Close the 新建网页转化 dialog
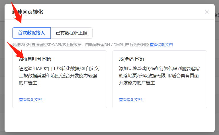219x135 pixels. coord(207,12)
